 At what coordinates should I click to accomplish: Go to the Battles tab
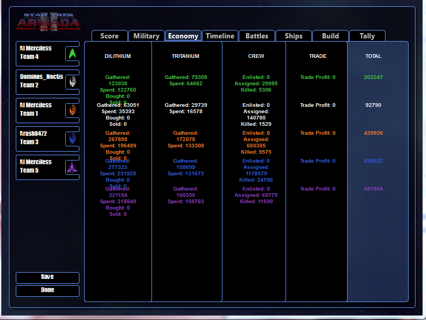(x=257, y=36)
